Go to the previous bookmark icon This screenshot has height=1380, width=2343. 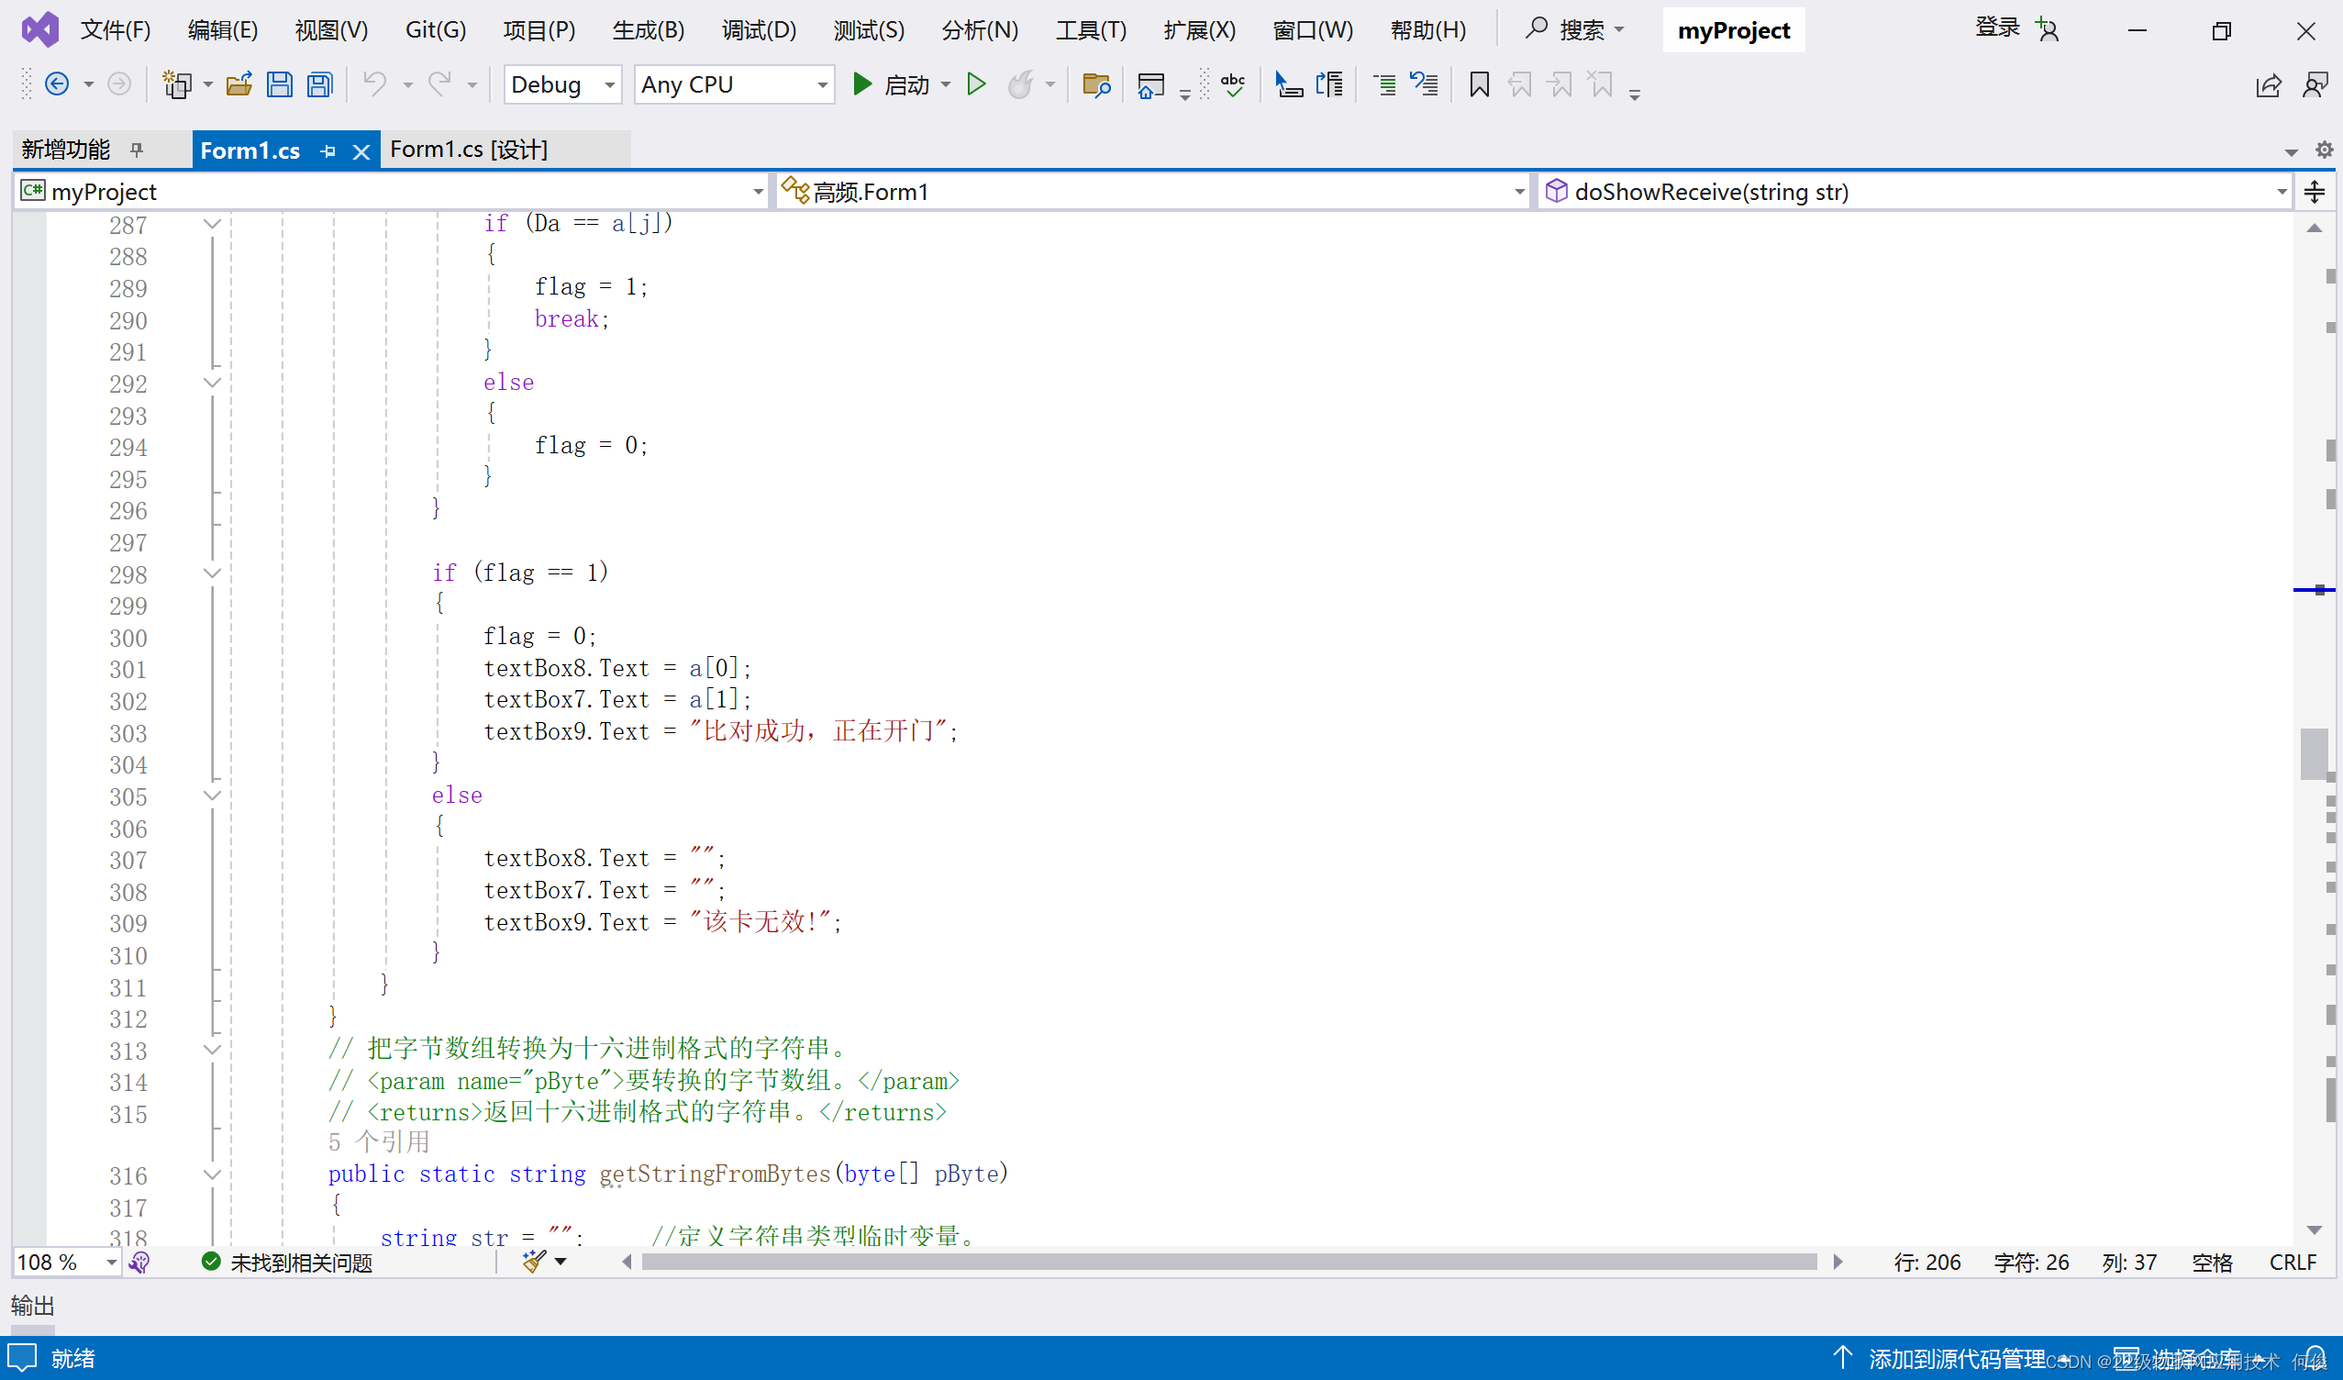pos(1519,84)
